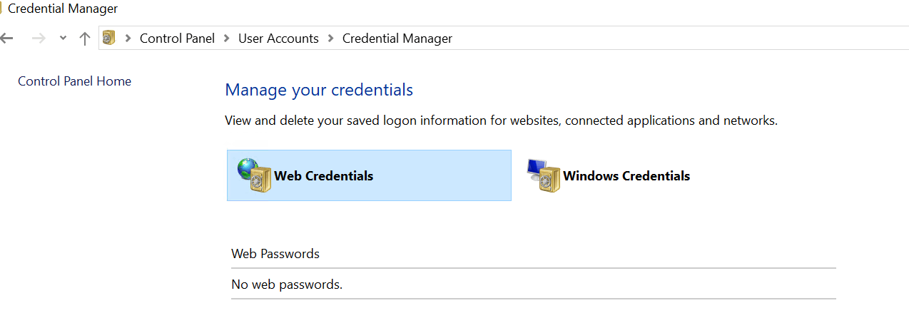909x323 pixels.
Task: Click the monitor safe icon for Windows Credentials
Action: (x=544, y=175)
